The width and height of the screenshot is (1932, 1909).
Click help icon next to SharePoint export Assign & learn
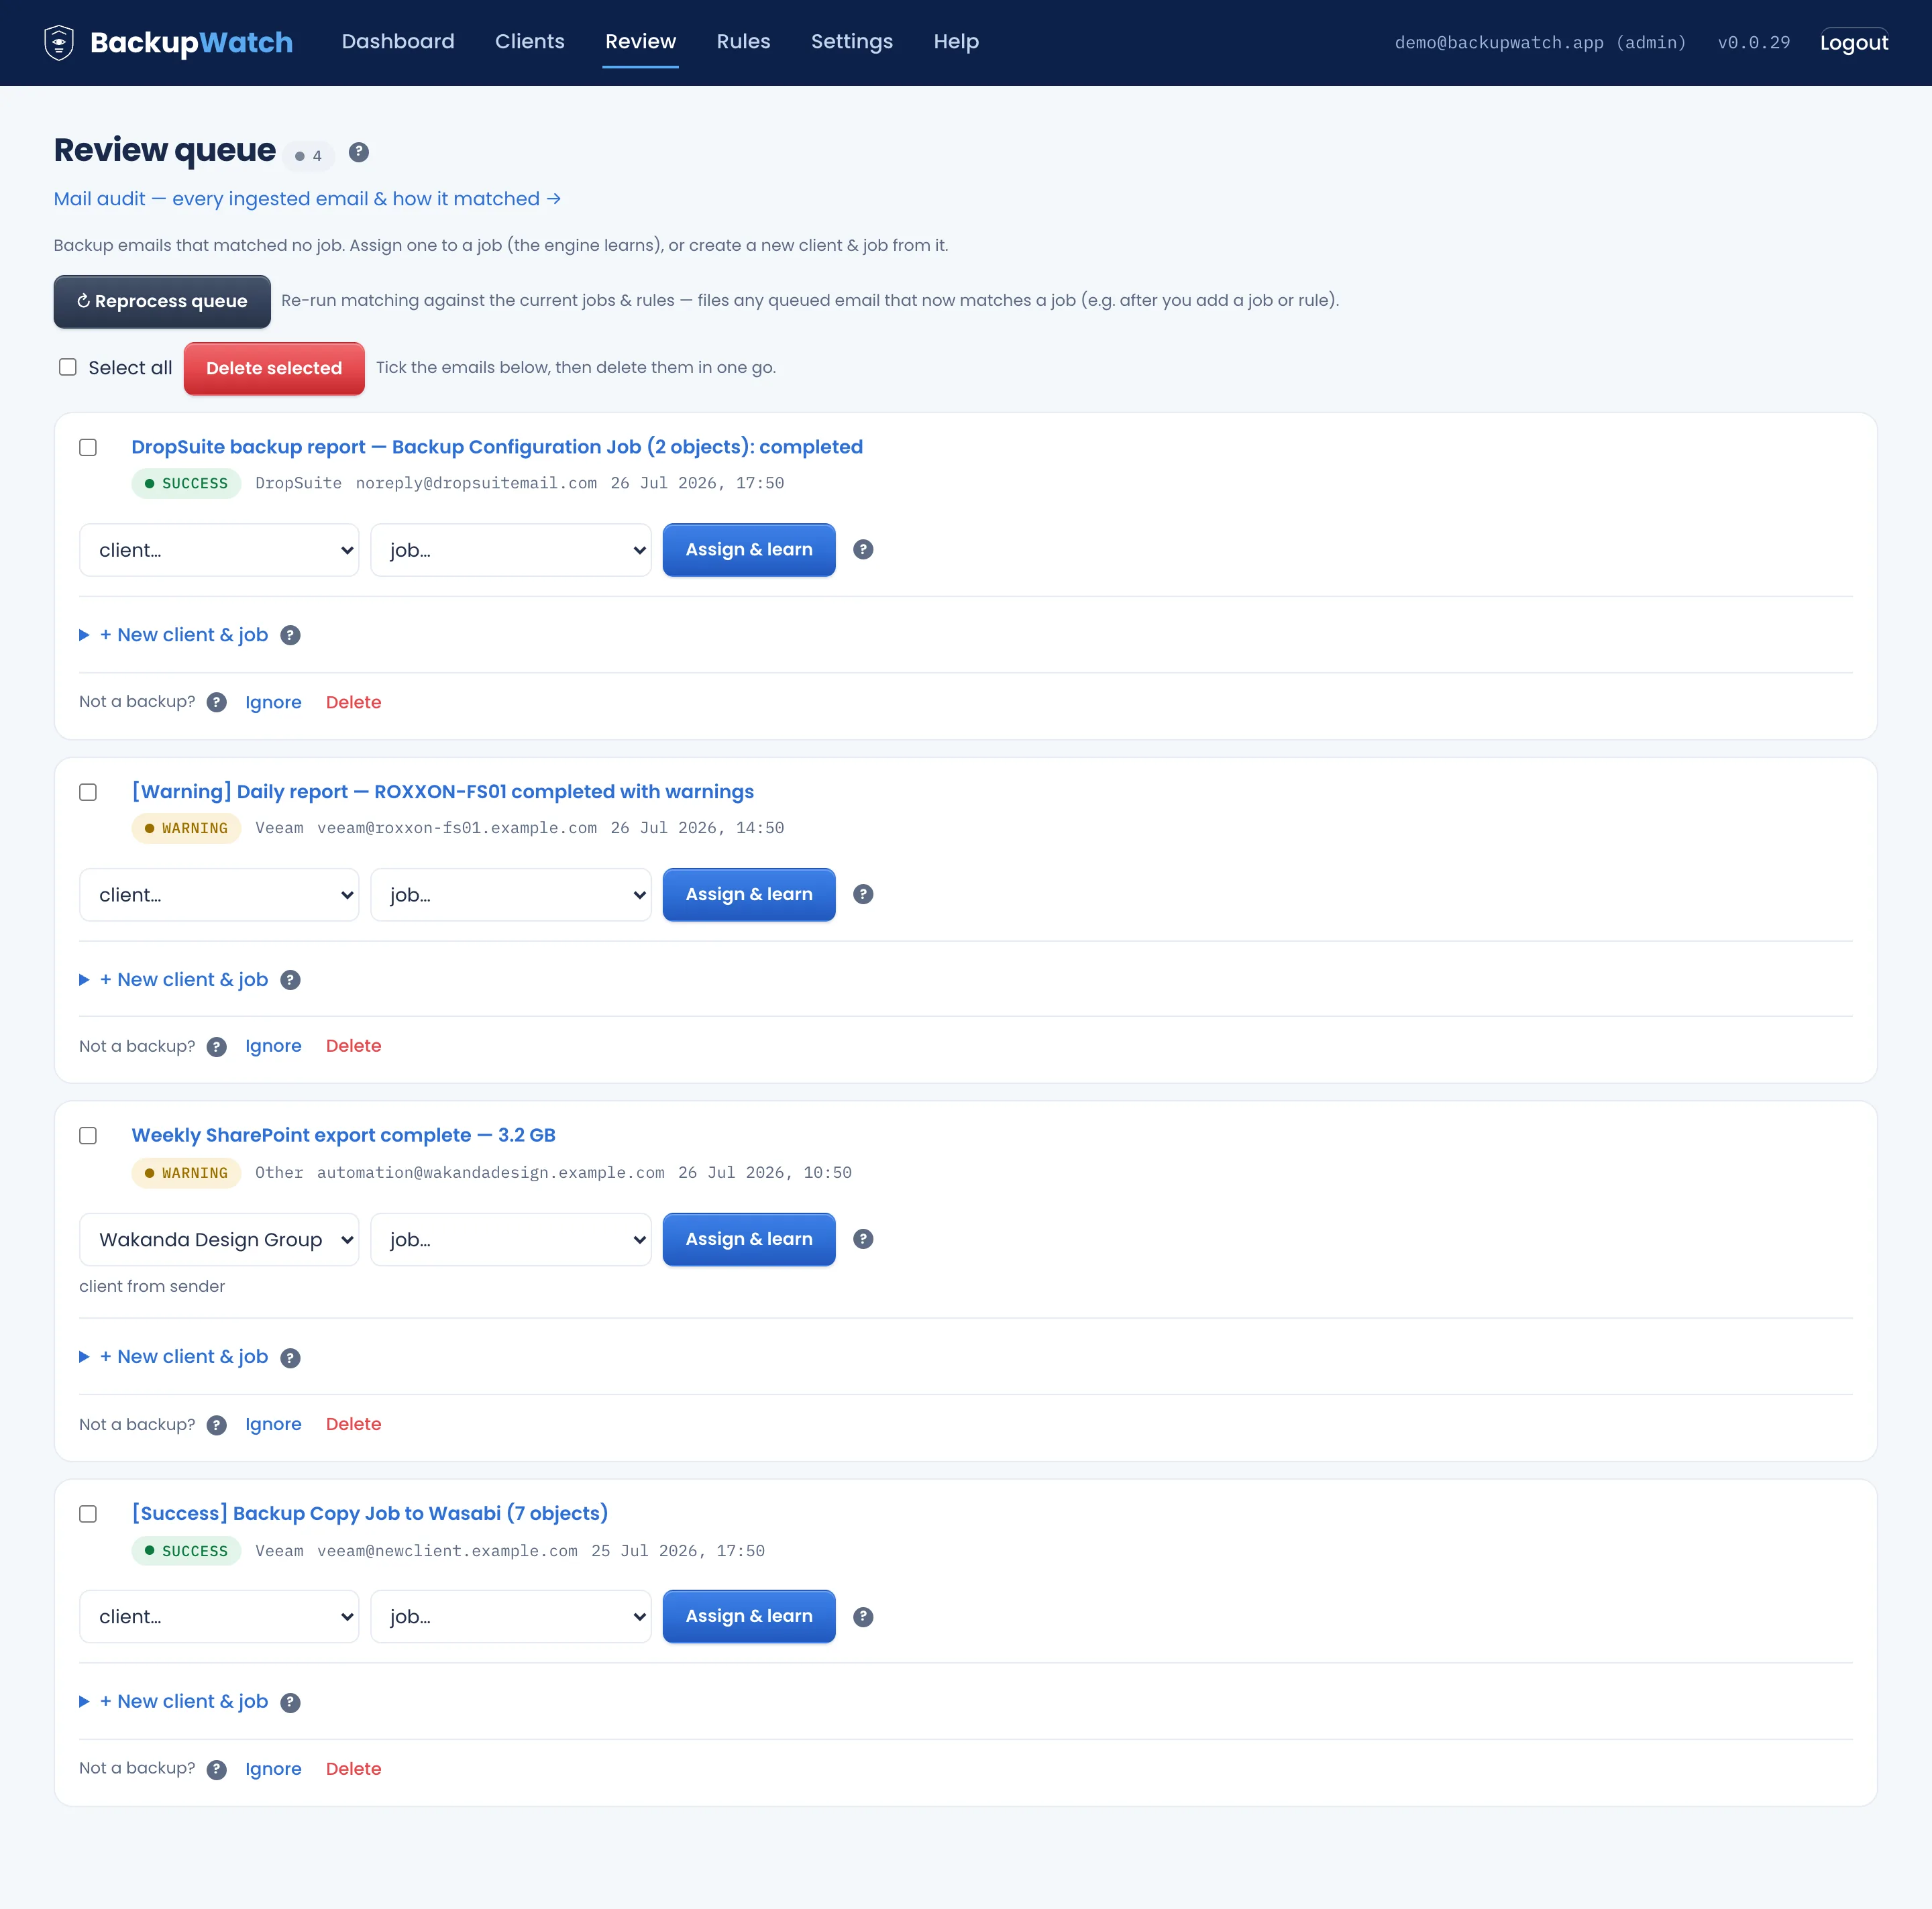click(863, 1239)
